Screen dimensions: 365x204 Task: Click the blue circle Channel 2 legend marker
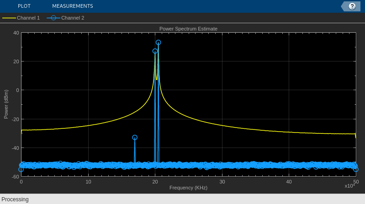pos(53,18)
